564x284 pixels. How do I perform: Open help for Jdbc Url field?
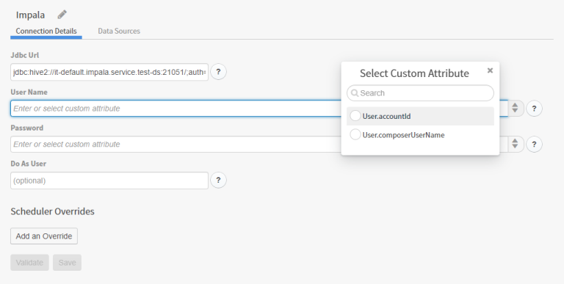point(218,71)
